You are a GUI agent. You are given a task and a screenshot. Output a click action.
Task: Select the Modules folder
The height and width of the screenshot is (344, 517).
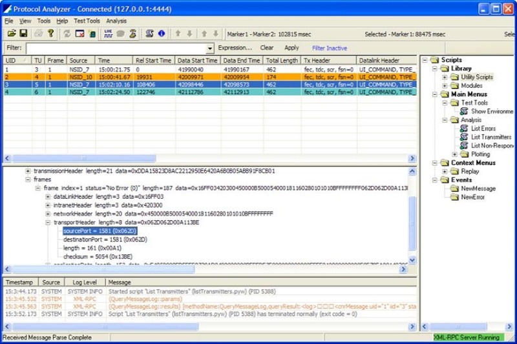tap(467, 85)
